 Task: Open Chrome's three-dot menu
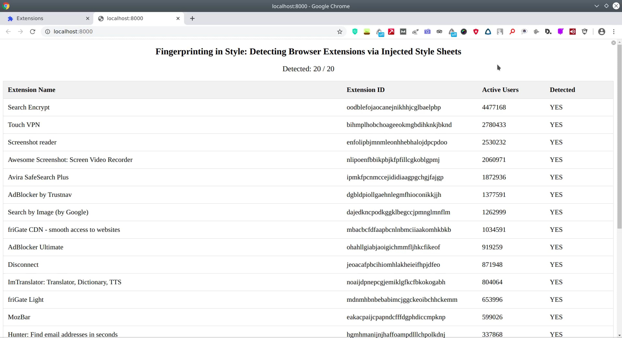point(614,32)
